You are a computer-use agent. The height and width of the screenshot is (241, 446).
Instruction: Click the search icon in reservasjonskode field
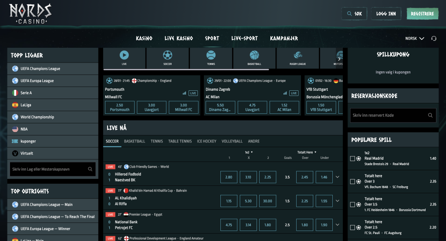(430, 115)
